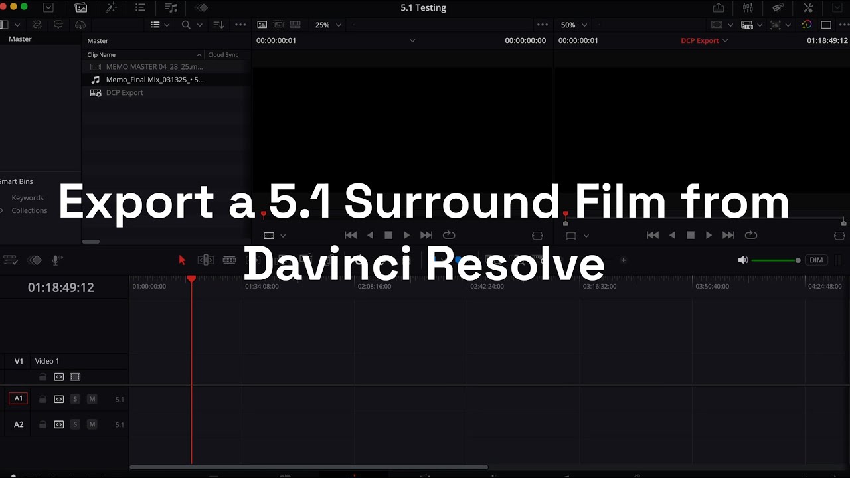Lock the Video 1 track
850x478 pixels.
(42, 377)
